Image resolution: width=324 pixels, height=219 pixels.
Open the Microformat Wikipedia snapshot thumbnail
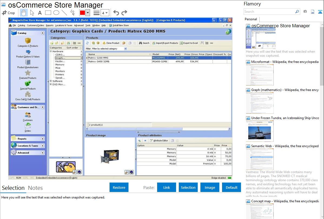click(260, 75)
